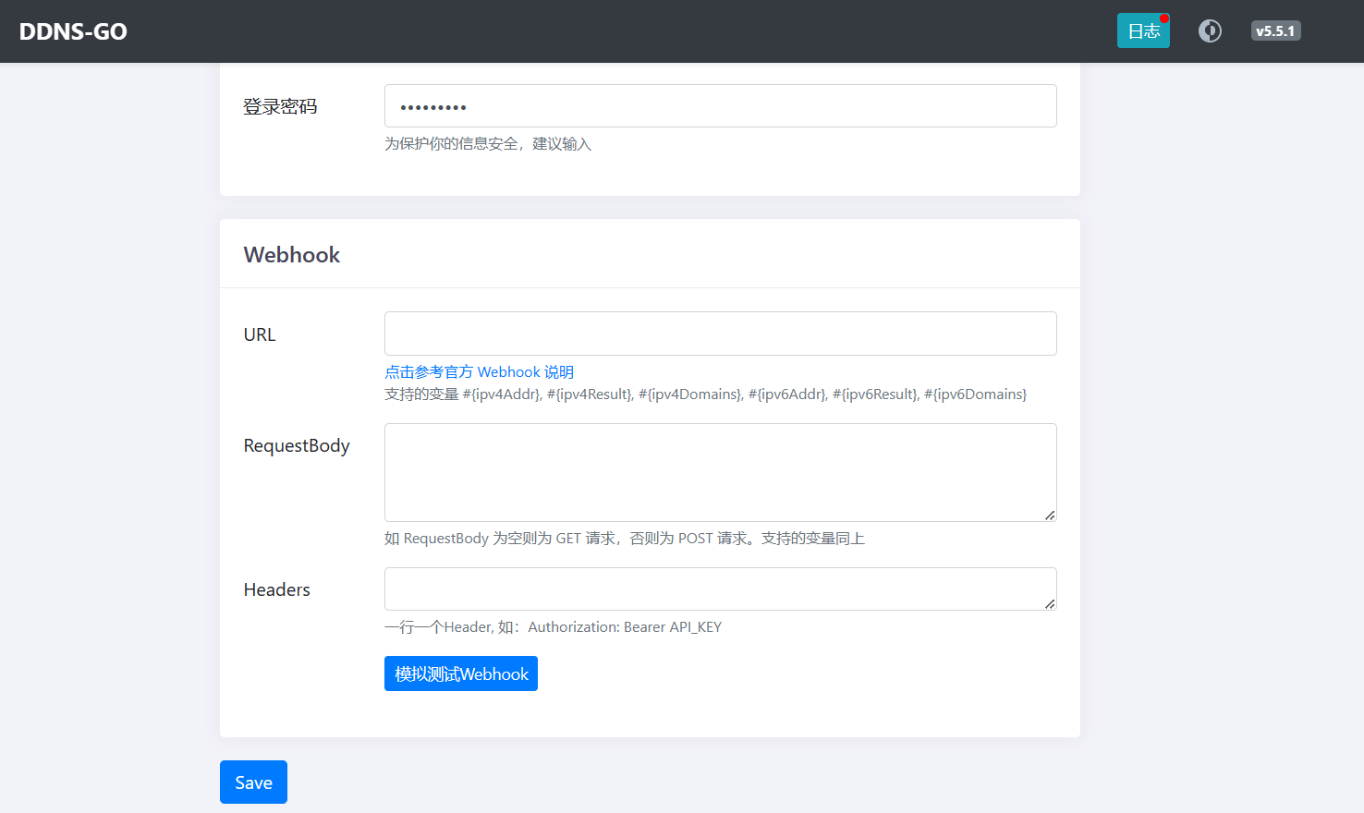Click the v5.5.1 version badge
This screenshot has height=813, width=1364.
click(1275, 31)
